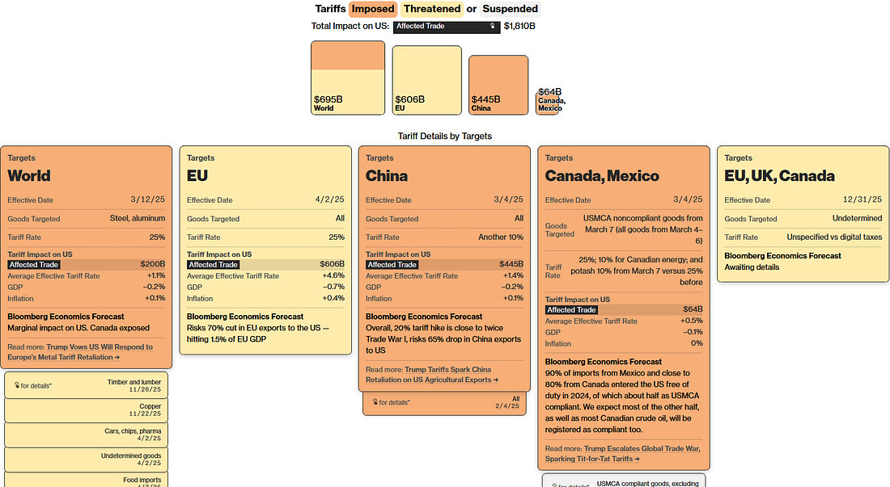890x487 pixels.
Task: Click the pointer icon in Total Impact selector
Action: [492, 27]
